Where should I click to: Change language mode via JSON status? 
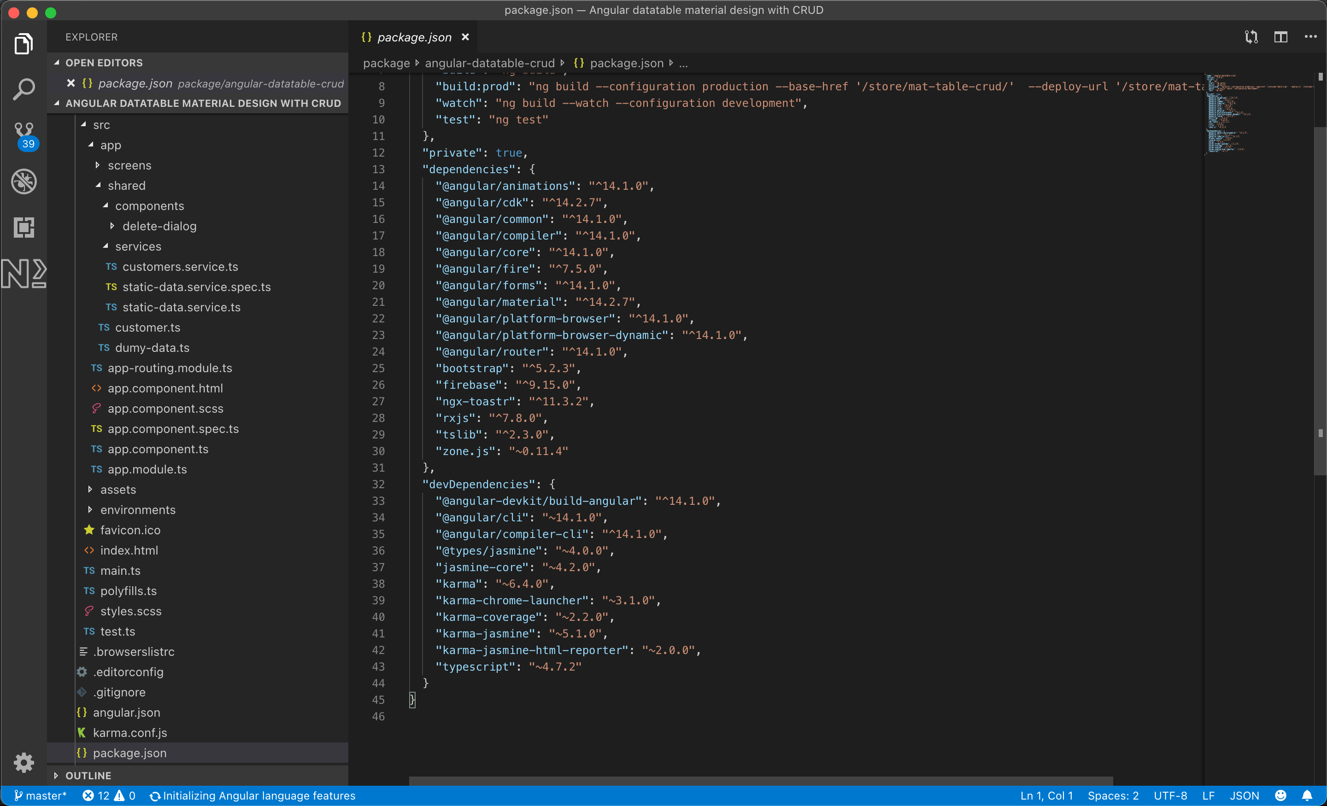(1244, 795)
